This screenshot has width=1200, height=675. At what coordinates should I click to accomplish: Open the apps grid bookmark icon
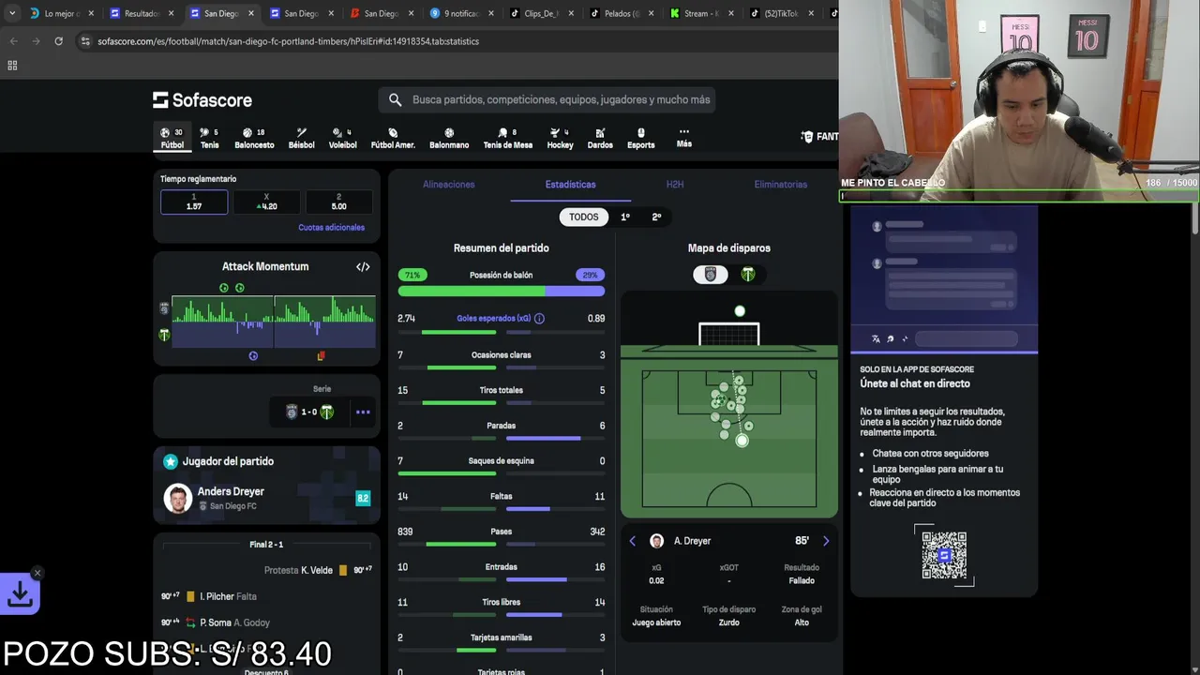tap(12, 66)
